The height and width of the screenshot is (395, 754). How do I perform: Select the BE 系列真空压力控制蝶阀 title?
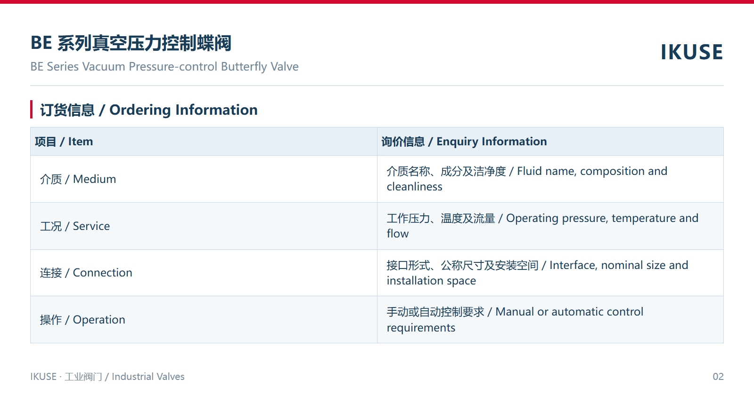131,43
